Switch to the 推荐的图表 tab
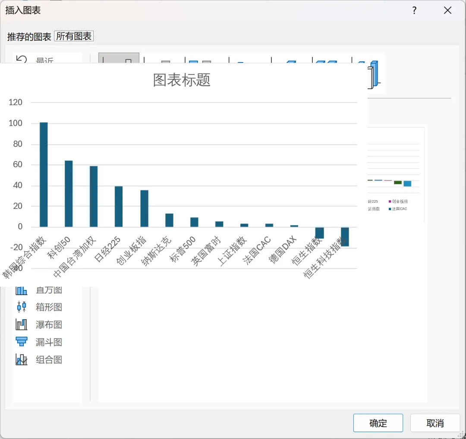The height and width of the screenshot is (439, 466). tap(29, 37)
